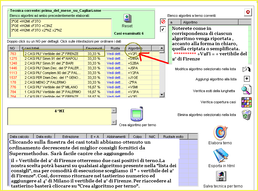
Task: Click the plus icon for Aggiungi algoritmo alla lista
Action: (x=247, y=79)
